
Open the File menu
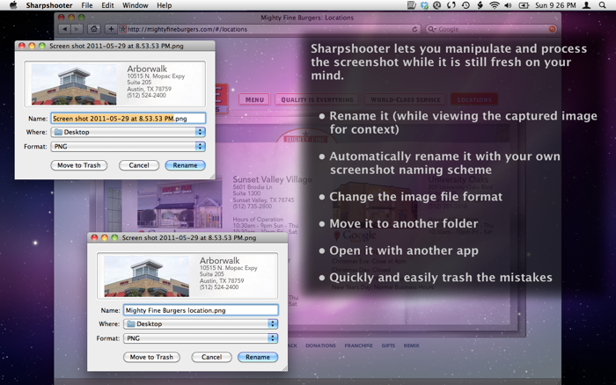pyautogui.click(x=86, y=5)
